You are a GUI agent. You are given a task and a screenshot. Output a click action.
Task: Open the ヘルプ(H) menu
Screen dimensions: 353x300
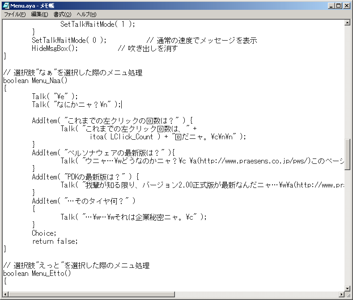pos(86,14)
